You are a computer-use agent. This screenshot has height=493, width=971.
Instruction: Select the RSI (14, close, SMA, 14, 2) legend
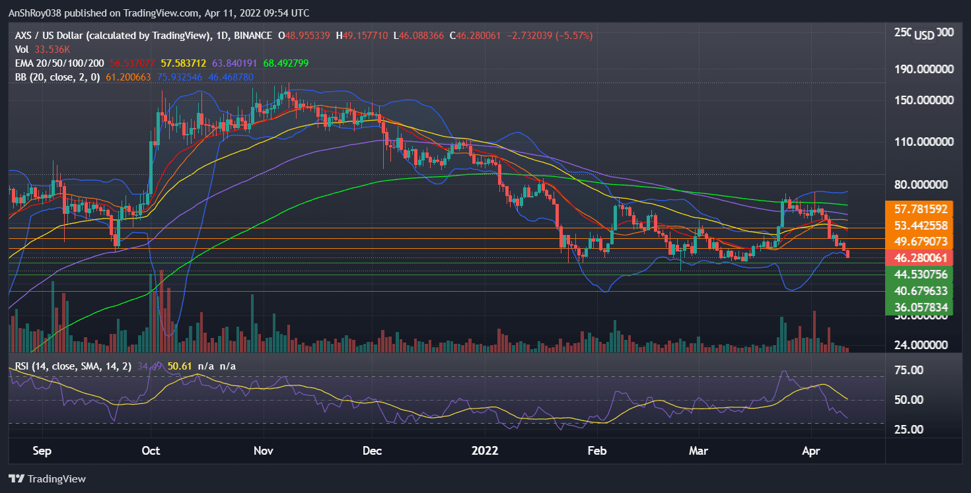point(73,365)
